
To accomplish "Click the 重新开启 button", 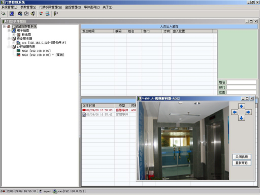I will [242, 163].
